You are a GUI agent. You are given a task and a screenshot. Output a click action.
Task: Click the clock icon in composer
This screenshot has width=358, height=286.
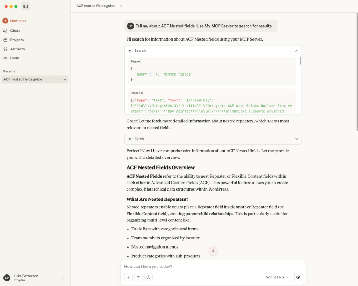coord(149,277)
